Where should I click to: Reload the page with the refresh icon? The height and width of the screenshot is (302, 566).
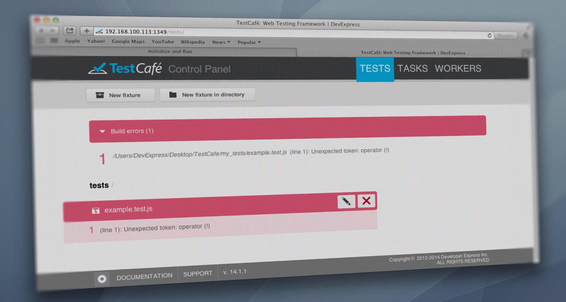(x=489, y=36)
